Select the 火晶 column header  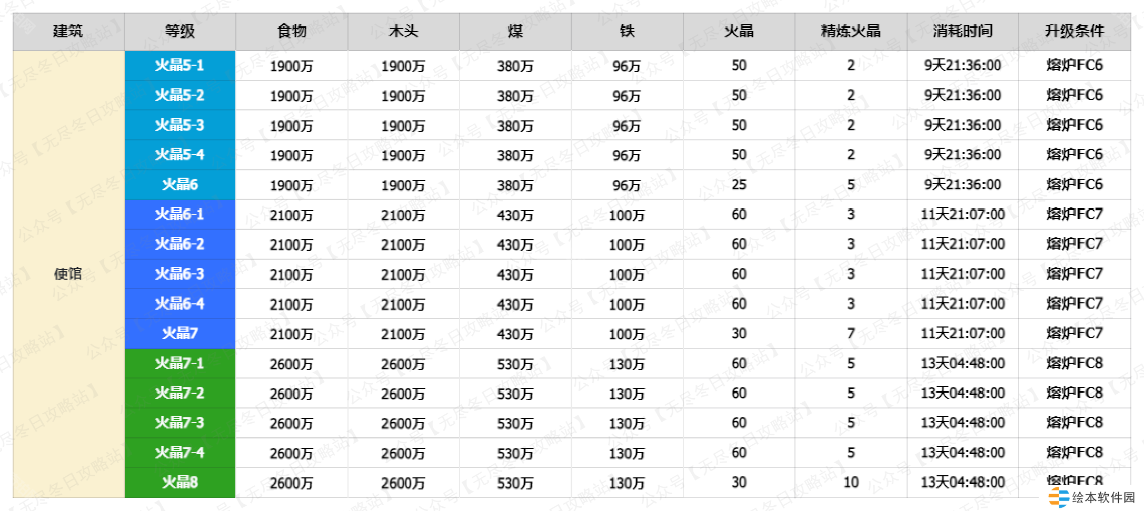tap(739, 32)
